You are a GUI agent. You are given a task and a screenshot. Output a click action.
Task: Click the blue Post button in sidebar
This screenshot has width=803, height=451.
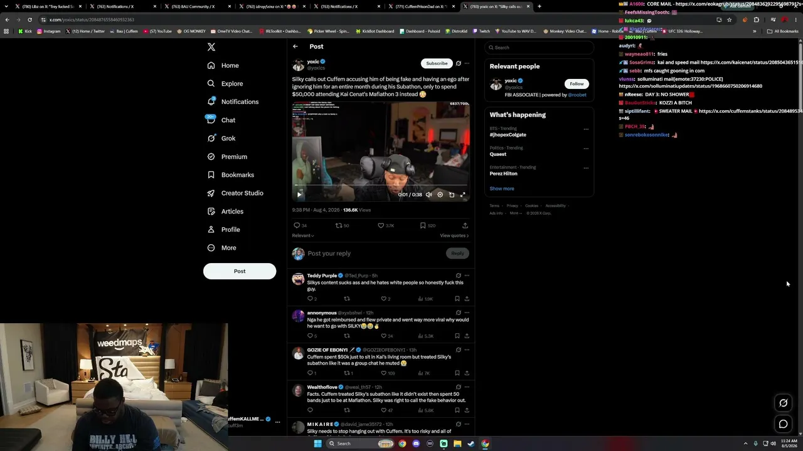pyautogui.click(x=240, y=271)
